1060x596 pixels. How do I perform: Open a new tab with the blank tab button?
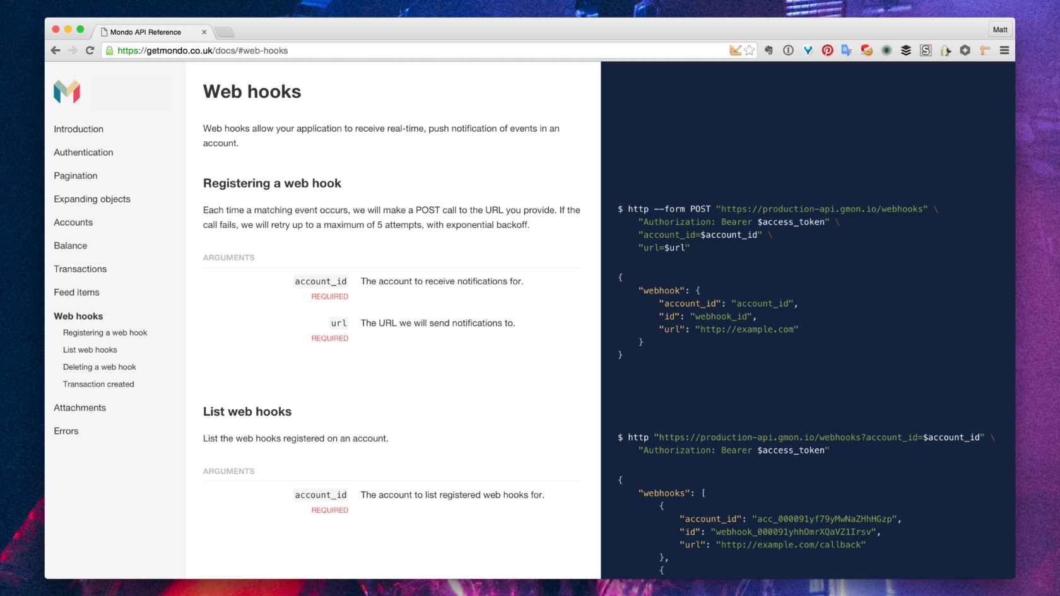(x=225, y=32)
